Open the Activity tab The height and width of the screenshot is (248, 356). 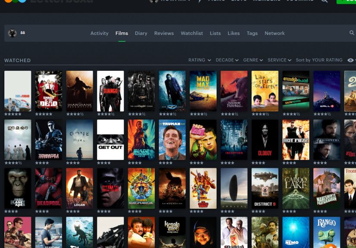tap(99, 33)
